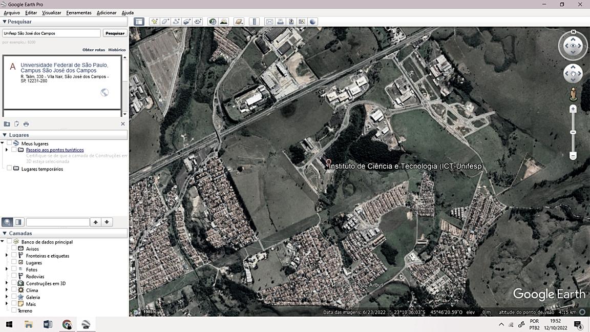Viewport: 590px width, 332px height.
Task: Show historical imagery with the clock icon
Action: 213,22
